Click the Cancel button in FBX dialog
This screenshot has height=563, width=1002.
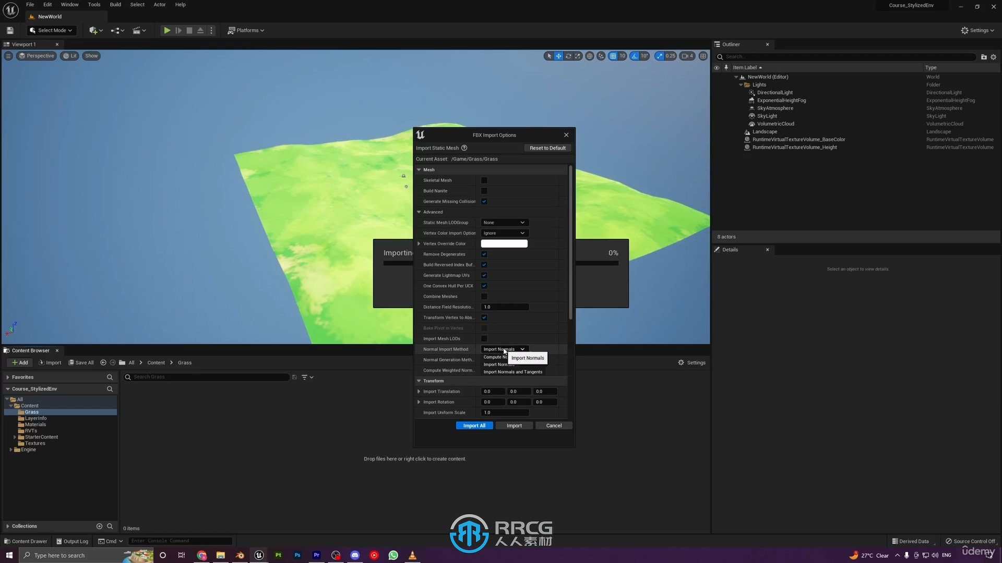point(553,425)
